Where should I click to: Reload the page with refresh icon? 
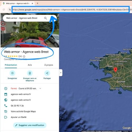[4, 10]
